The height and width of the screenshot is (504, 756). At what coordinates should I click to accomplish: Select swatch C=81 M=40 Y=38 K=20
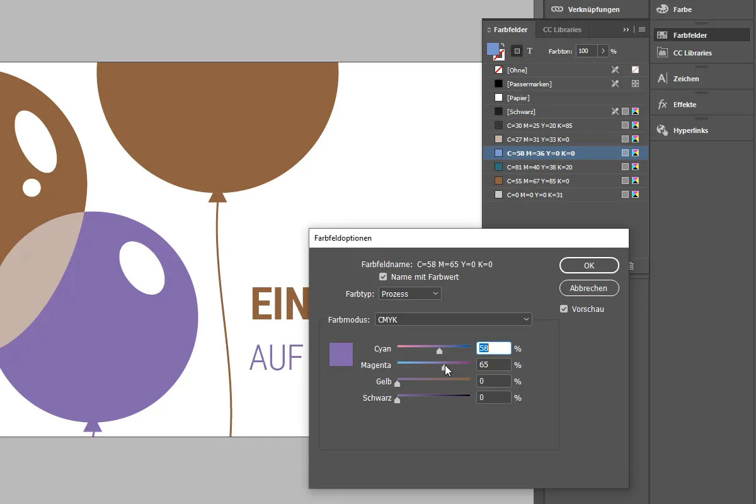(x=565, y=167)
